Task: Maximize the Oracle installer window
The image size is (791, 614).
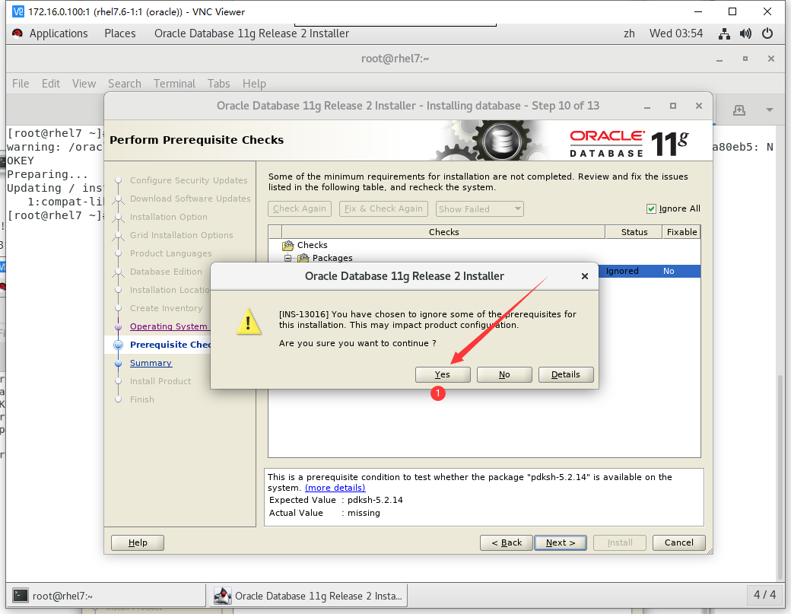Action: pos(672,106)
